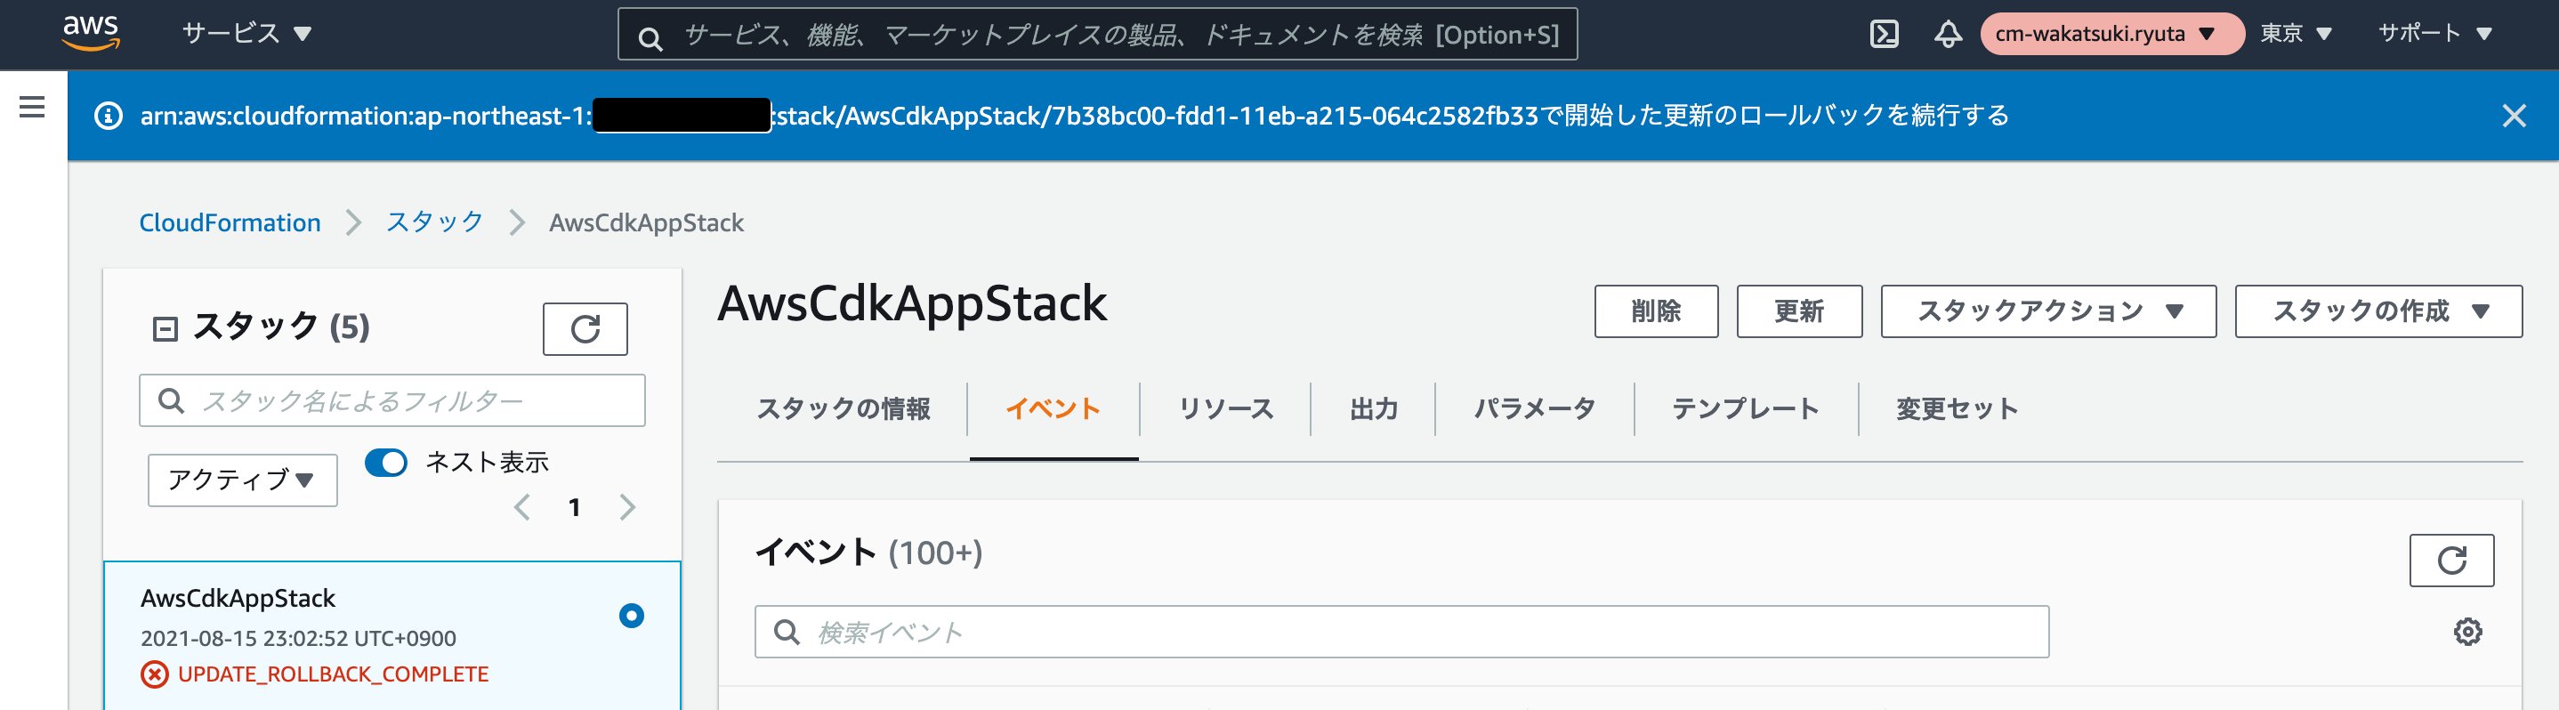This screenshot has width=2559, height=710.
Task: Collapse the スタック (5) panel
Action: 165,328
